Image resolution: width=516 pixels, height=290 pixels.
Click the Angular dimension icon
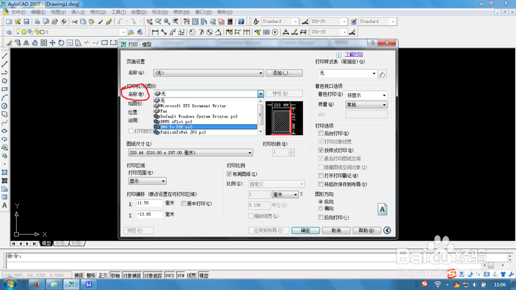(218, 32)
